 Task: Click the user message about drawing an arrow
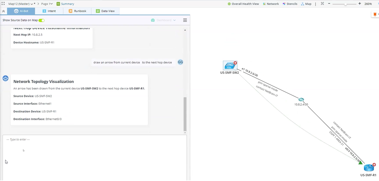point(133,62)
